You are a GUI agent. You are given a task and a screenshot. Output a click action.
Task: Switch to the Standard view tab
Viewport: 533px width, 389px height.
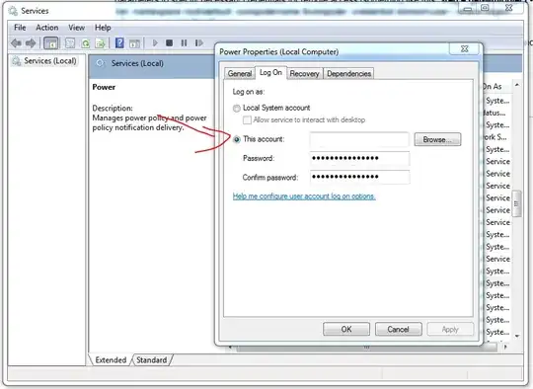152,359
